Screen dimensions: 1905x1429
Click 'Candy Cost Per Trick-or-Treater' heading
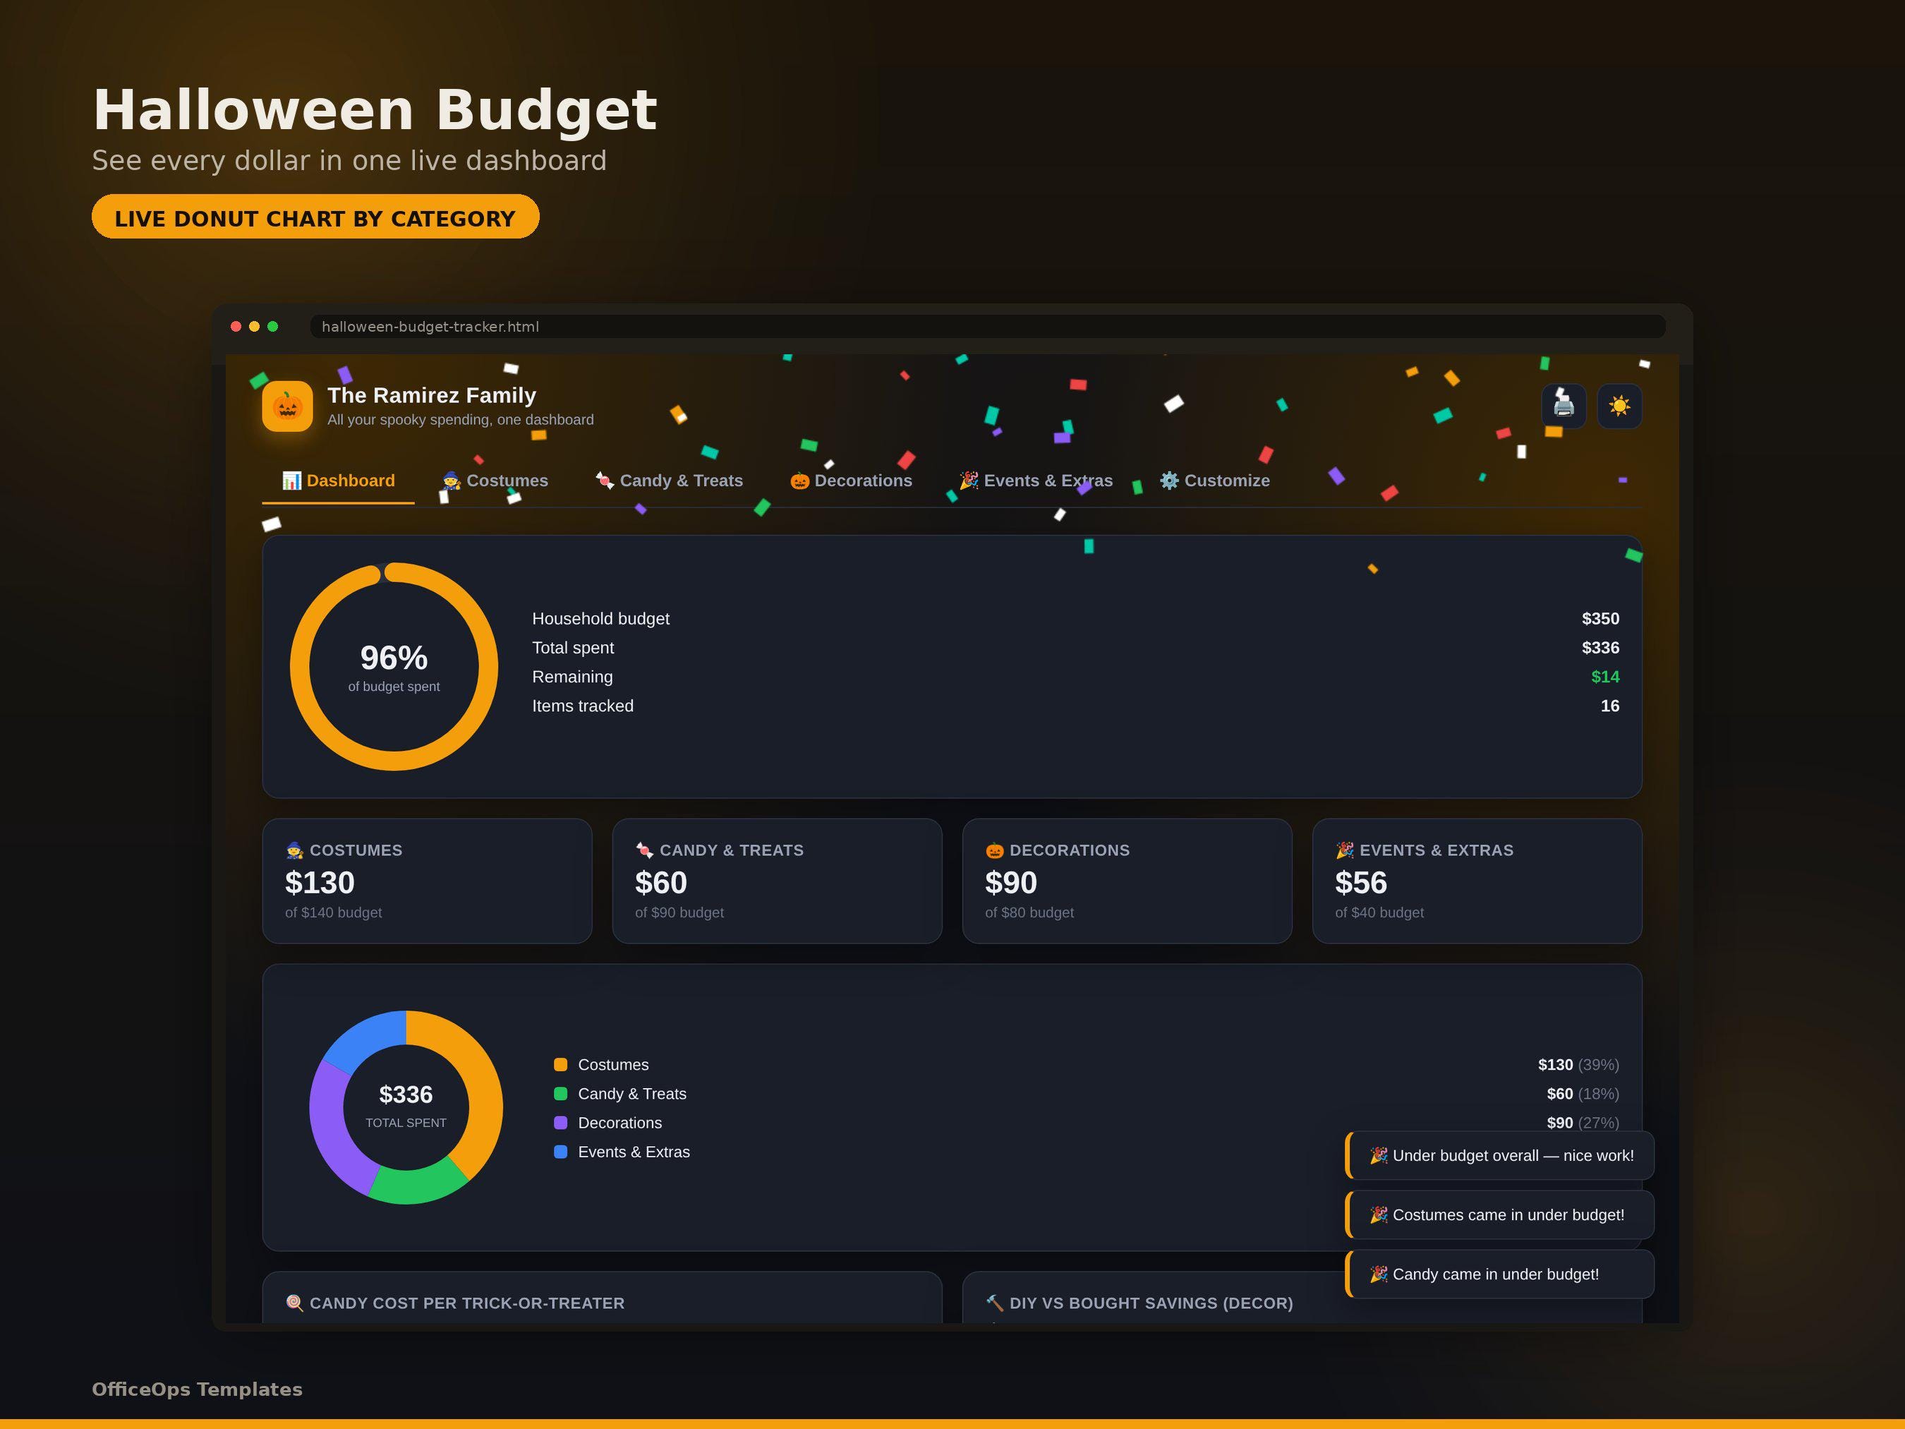click(x=467, y=1303)
